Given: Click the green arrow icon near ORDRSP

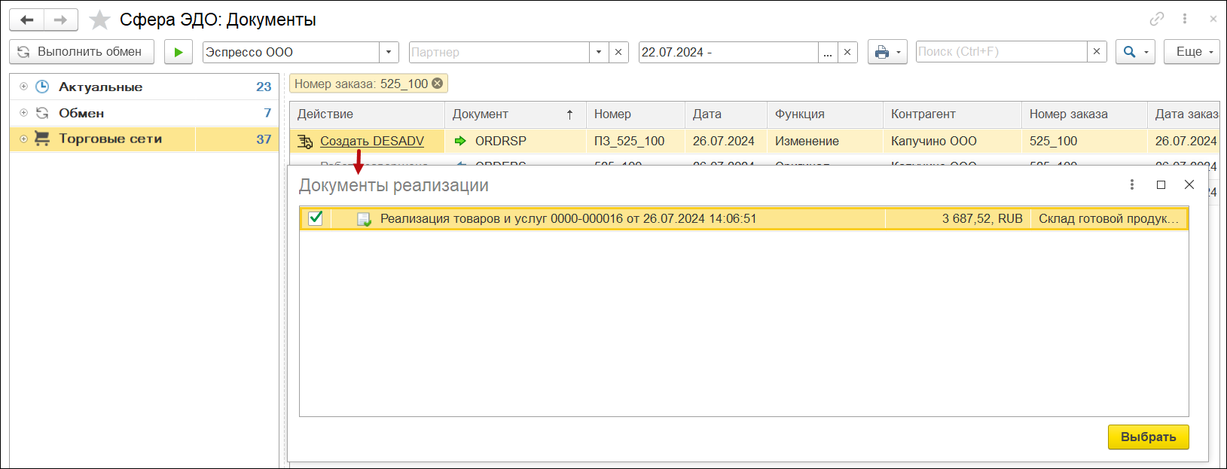Looking at the screenshot, I should point(460,141).
